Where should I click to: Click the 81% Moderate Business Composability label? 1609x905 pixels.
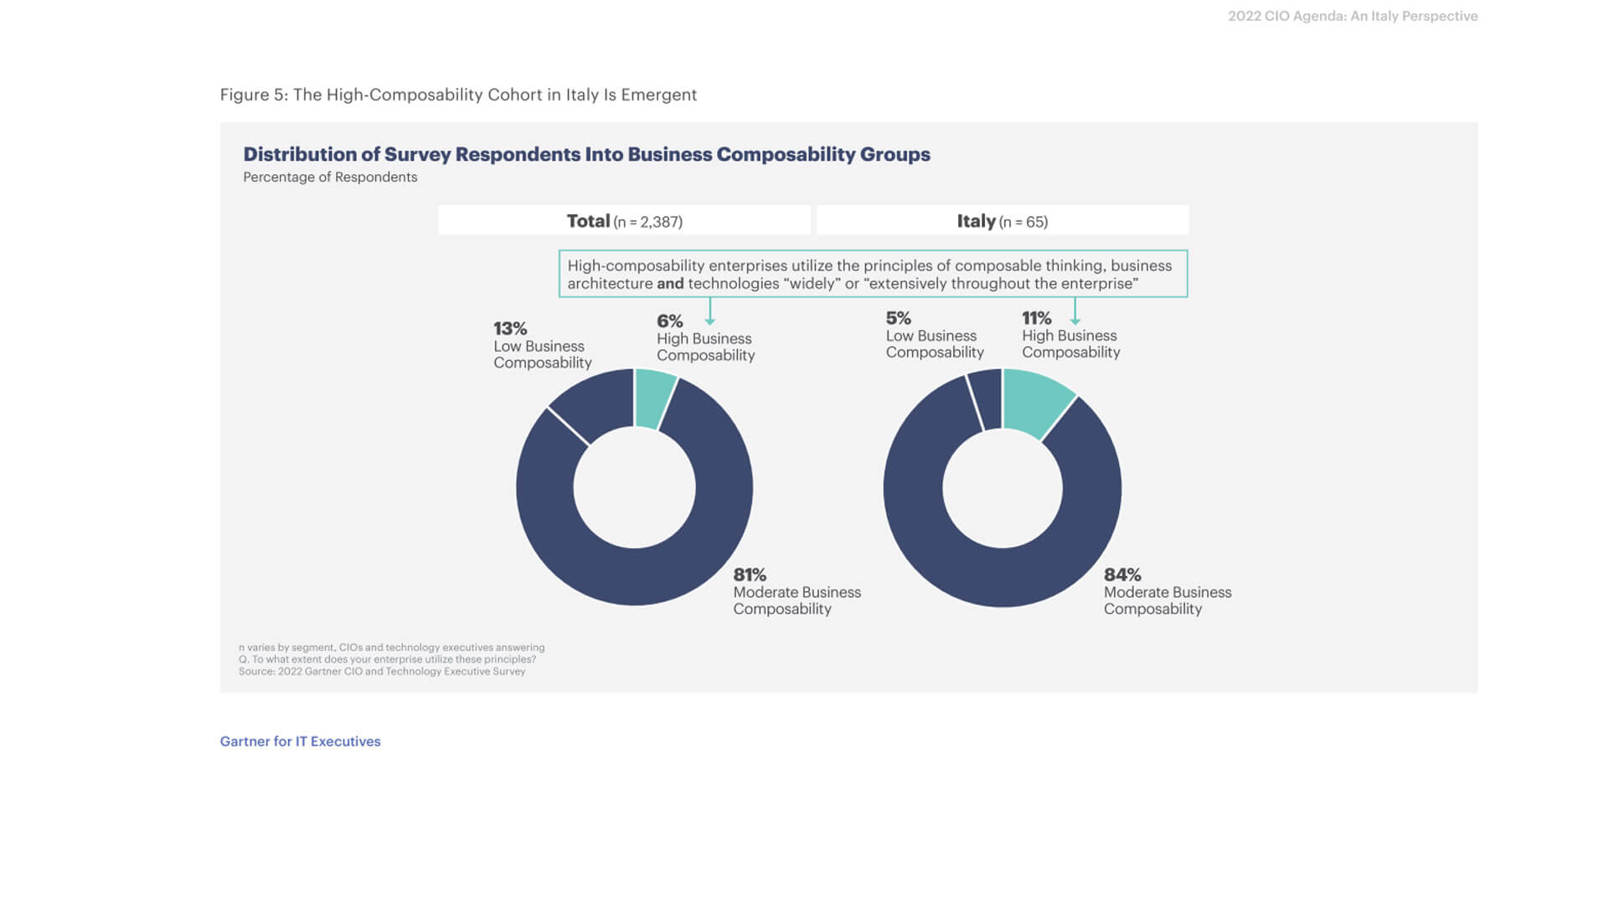(x=796, y=592)
